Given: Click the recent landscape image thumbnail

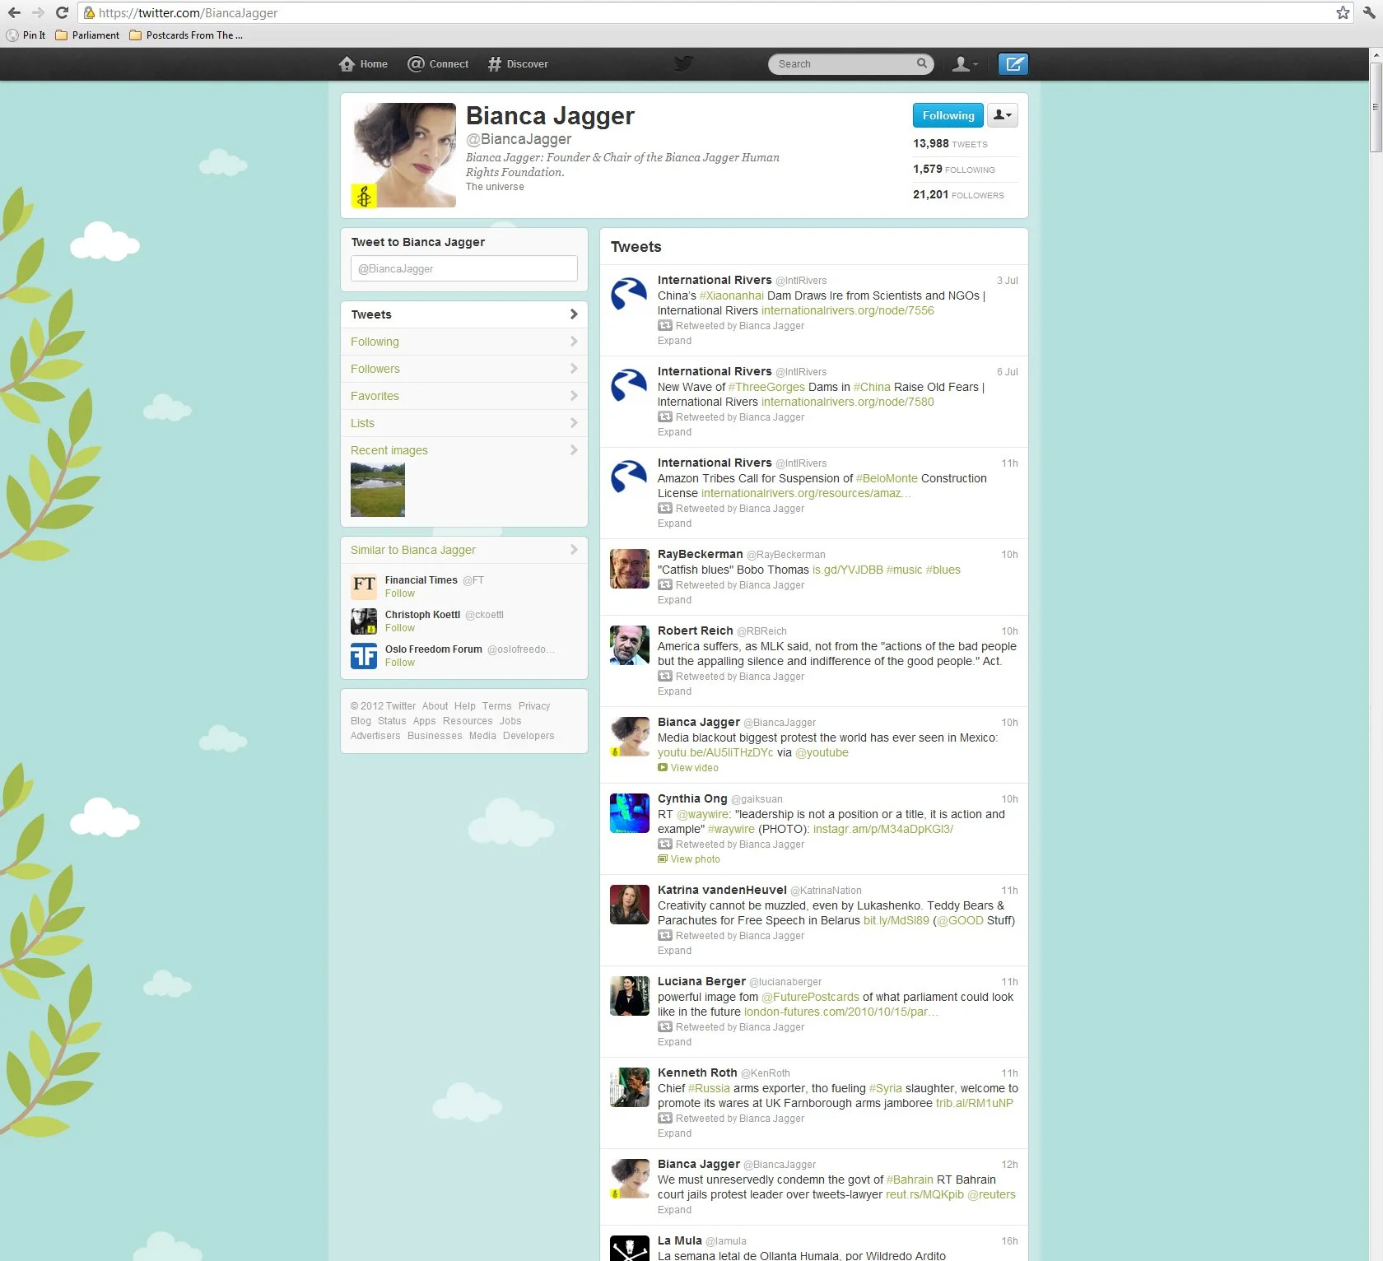Looking at the screenshot, I should (378, 490).
